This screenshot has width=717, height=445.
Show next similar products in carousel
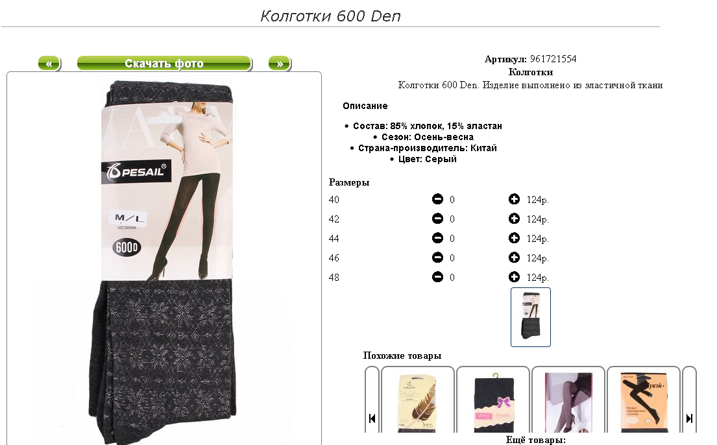[689, 418]
